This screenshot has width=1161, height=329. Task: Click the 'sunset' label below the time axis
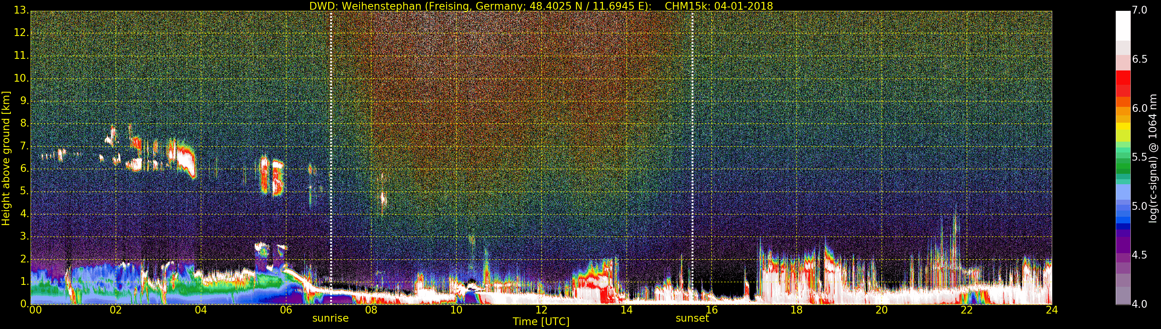(x=692, y=318)
